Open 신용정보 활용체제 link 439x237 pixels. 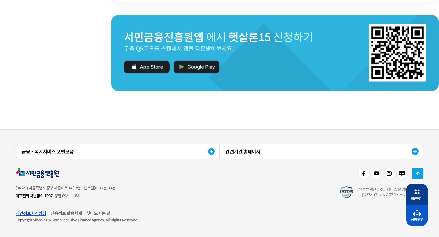click(66, 213)
